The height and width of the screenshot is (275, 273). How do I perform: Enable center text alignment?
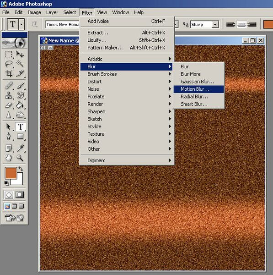coord(241,25)
